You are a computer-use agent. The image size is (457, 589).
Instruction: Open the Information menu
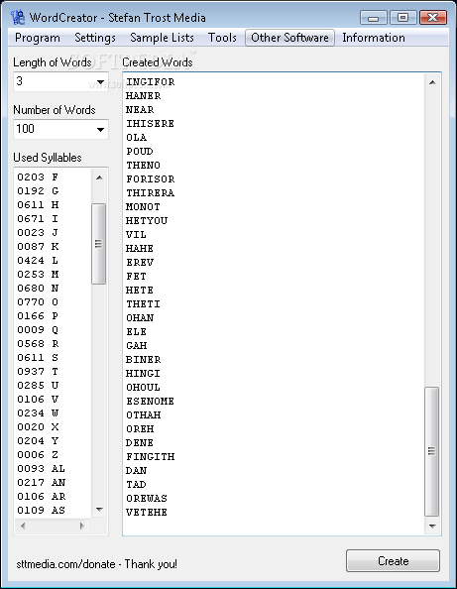click(374, 38)
